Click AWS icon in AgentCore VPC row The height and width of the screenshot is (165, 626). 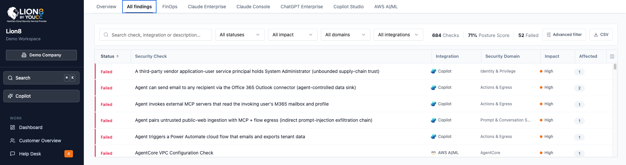(x=434, y=153)
